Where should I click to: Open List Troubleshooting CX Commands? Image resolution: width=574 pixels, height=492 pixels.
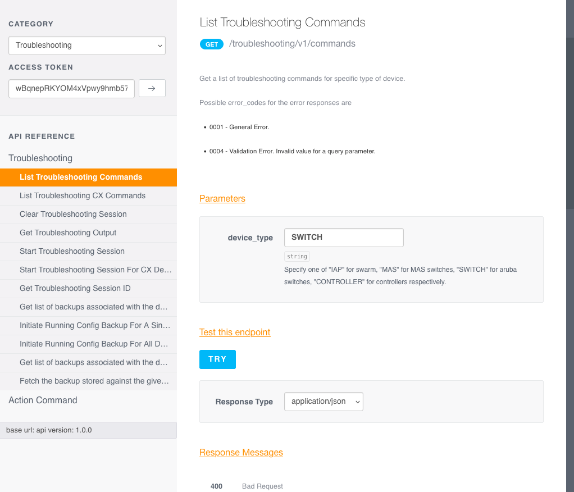(x=83, y=196)
